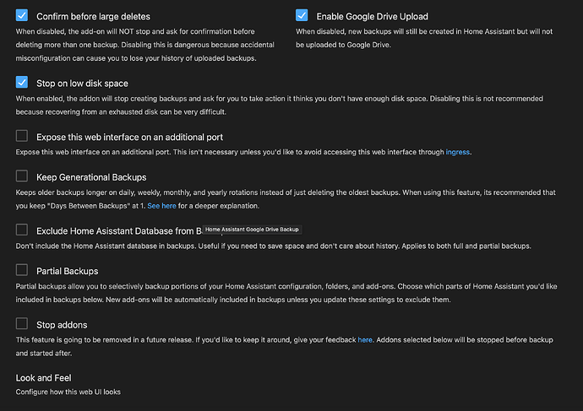Check the Exclude Home Assistant Database box
Image resolution: width=583 pixels, height=411 pixels.
(x=22, y=230)
